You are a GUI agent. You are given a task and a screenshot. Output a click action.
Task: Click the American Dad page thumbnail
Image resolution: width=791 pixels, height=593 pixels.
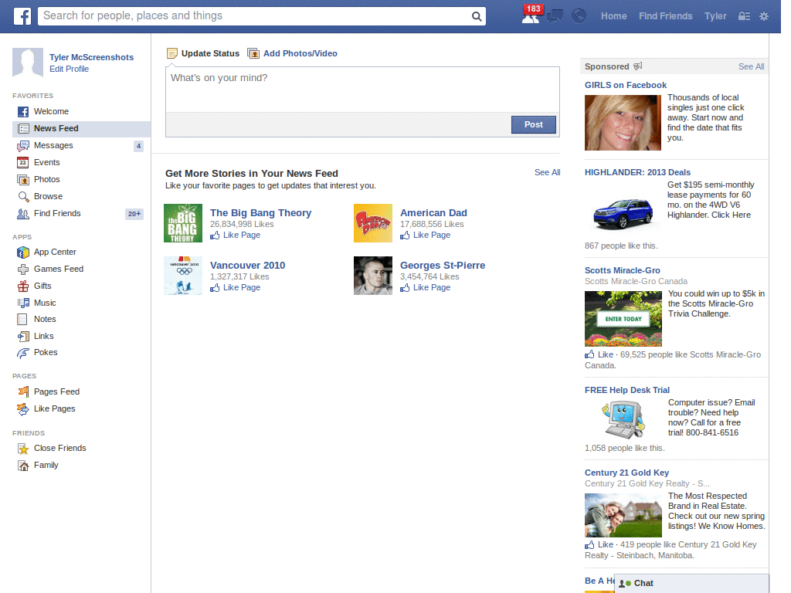point(373,223)
